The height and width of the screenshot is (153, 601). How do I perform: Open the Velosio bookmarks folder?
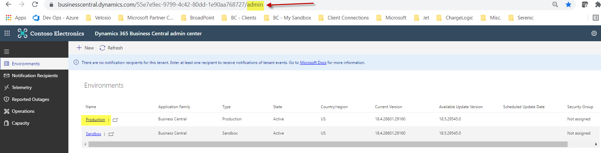(x=98, y=18)
